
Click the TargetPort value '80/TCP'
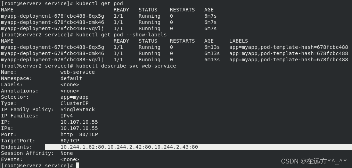point(69,141)
